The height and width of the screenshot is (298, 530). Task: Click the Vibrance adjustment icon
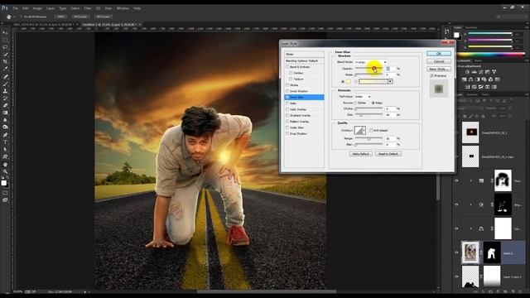coord(494,72)
